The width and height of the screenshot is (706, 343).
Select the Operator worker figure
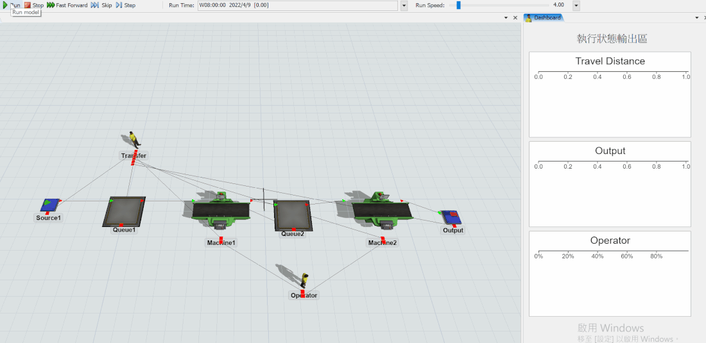(x=304, y=280)
